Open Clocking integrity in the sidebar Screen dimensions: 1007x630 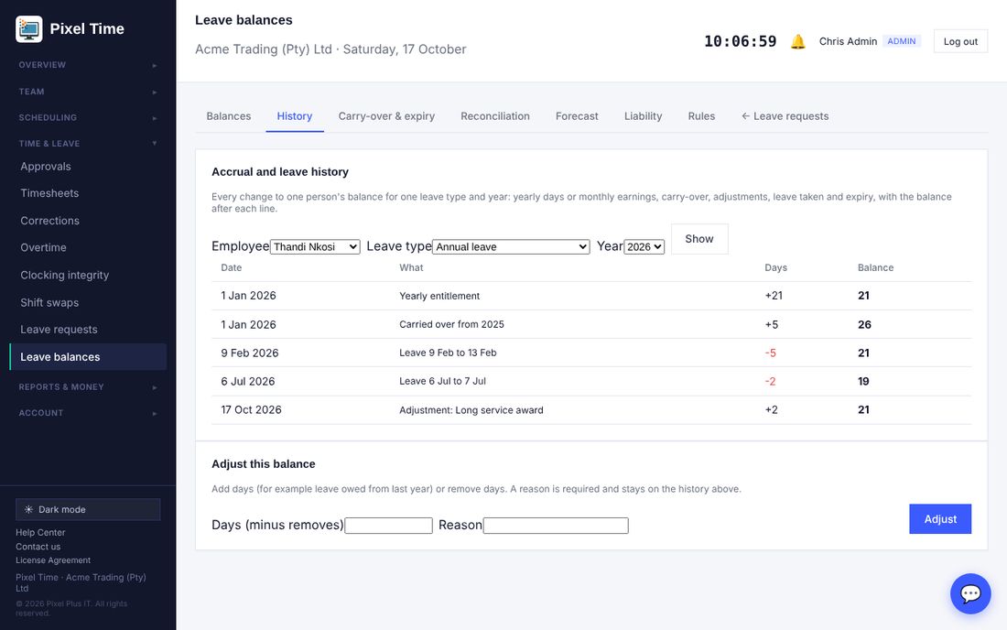88,275
